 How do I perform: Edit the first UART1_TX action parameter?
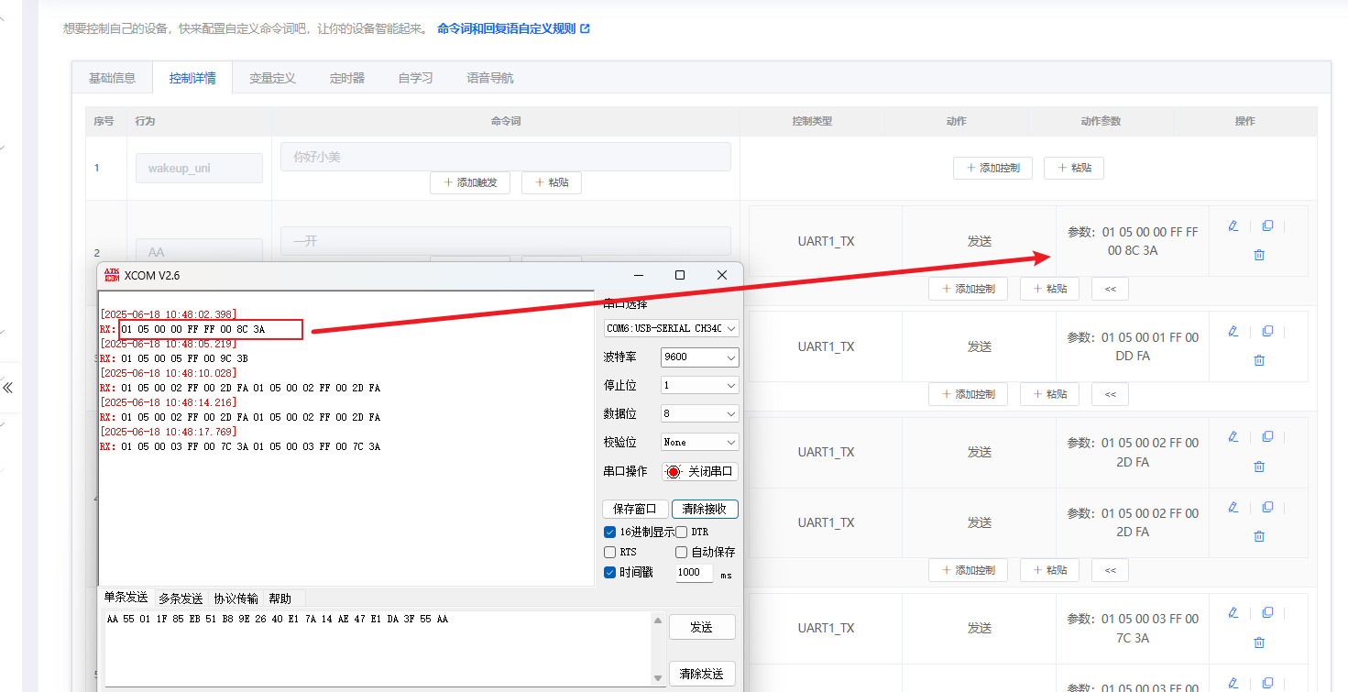tap(1233, 225)
